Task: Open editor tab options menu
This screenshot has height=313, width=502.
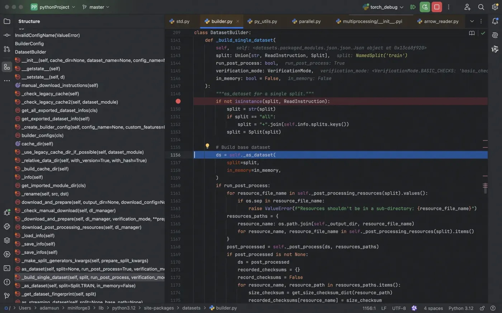Action: point(481,21)
